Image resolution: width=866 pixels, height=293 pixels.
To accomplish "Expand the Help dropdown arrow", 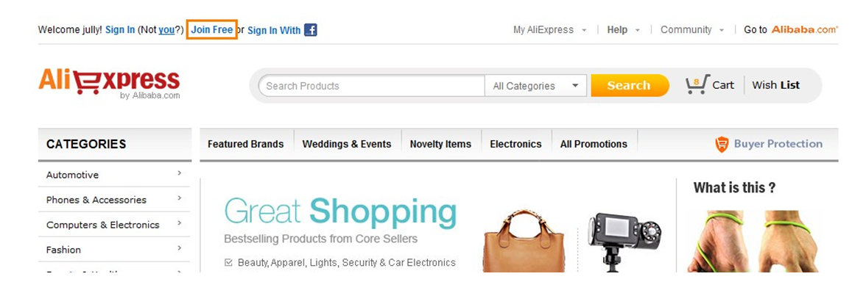I will 638,30.
